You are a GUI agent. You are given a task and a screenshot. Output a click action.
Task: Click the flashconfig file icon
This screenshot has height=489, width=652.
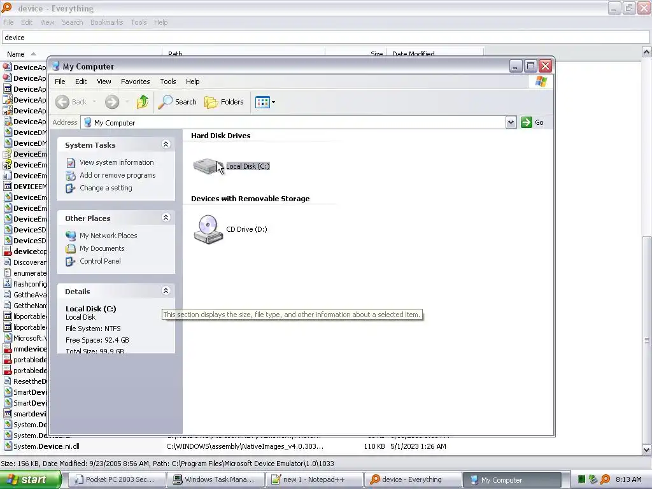[x=7, y=284]
